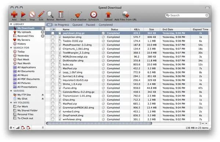The height and width of the screenshot is (142, 220).
Task: Tick checkbox for Chax.dmg
Action: [x=52, y=100]
